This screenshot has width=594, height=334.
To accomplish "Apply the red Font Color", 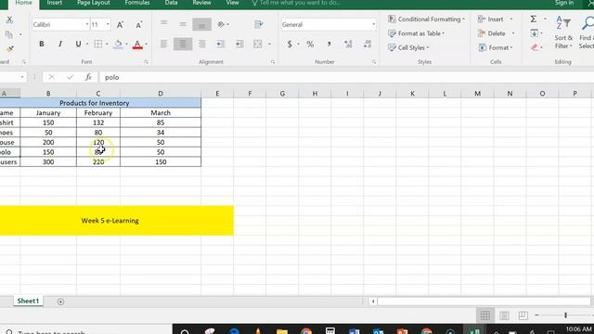I will [x=137, y=45].
